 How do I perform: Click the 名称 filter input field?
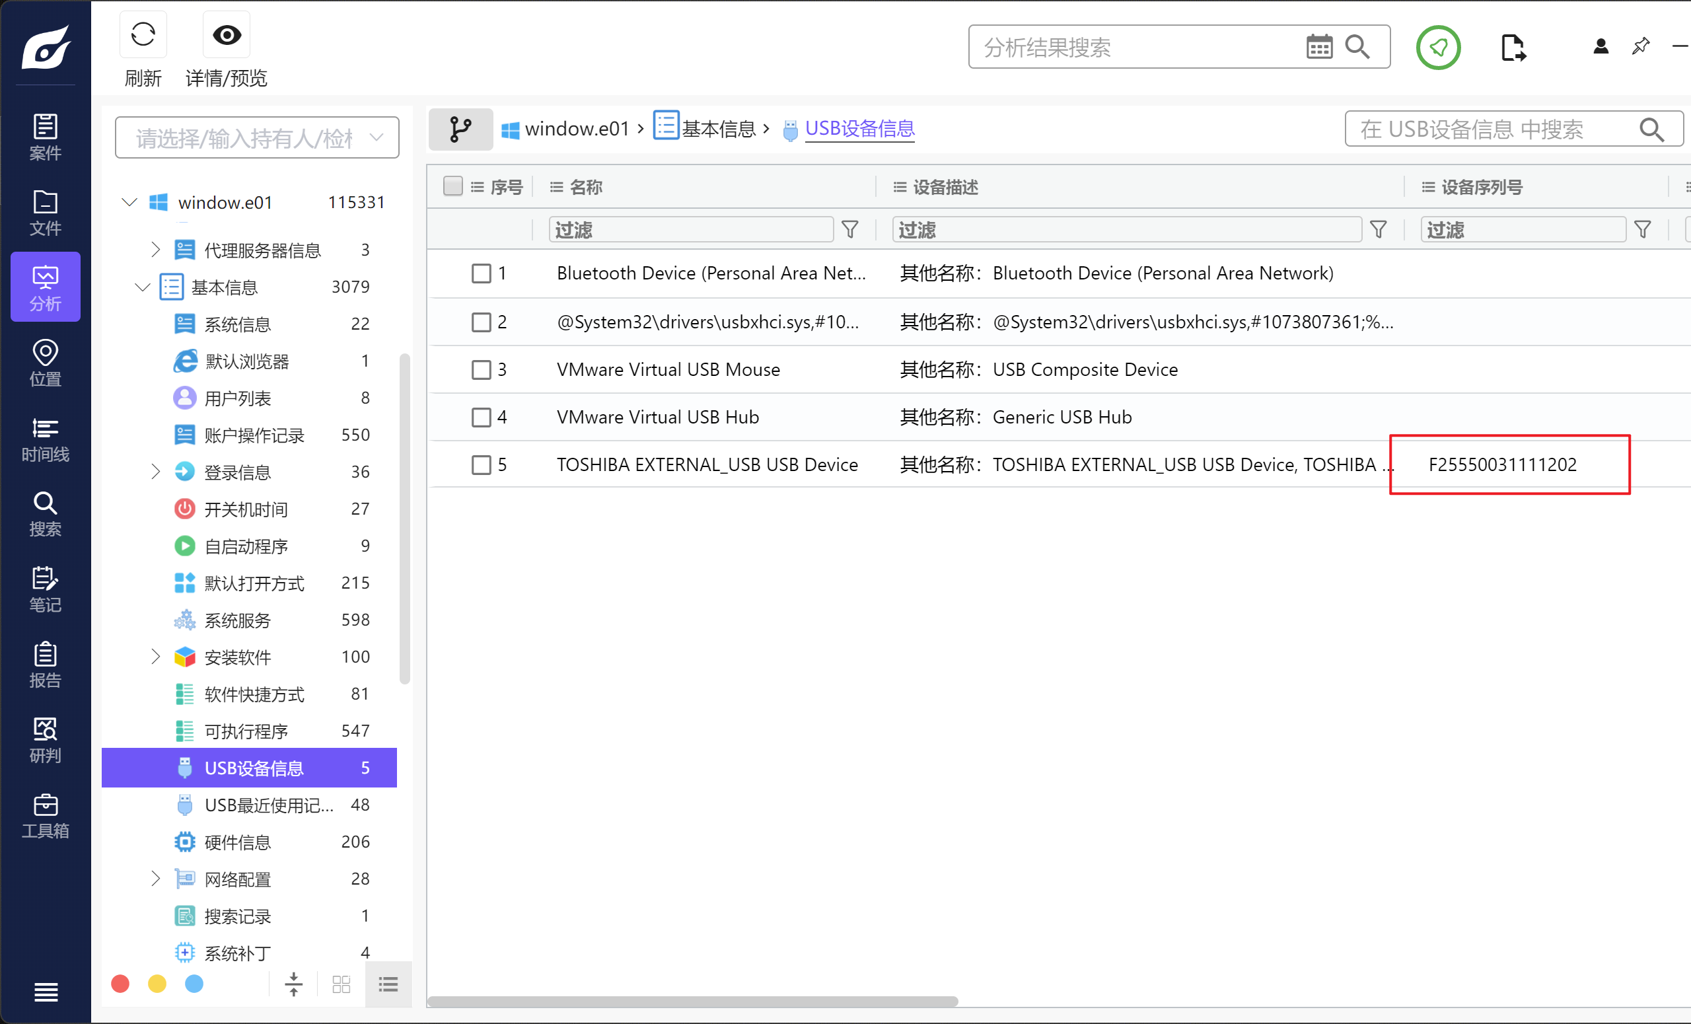click(x=690, y=229)
